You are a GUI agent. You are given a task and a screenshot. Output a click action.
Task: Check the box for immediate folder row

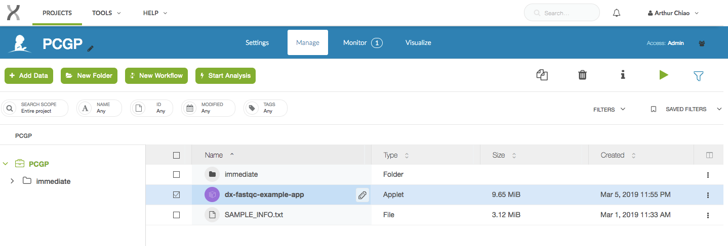tap(176, 174)
